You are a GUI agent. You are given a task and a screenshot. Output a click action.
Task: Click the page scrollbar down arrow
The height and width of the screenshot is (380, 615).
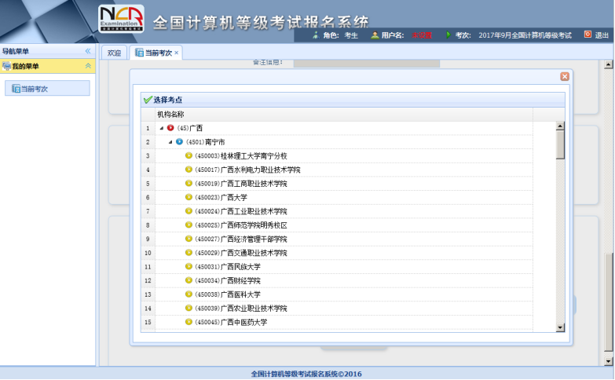(609, 361)
